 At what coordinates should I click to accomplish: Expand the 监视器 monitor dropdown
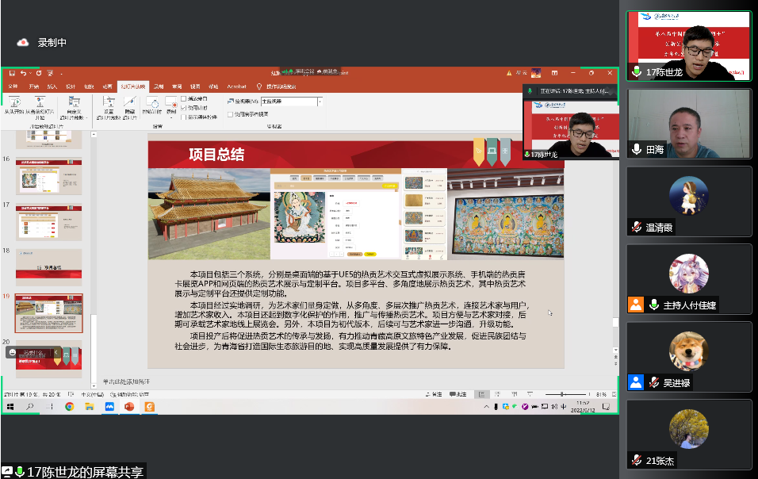pos(320,102)
